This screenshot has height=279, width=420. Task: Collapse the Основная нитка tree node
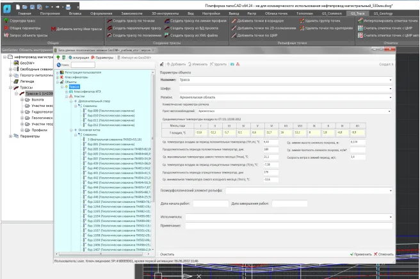click(72, 129)
